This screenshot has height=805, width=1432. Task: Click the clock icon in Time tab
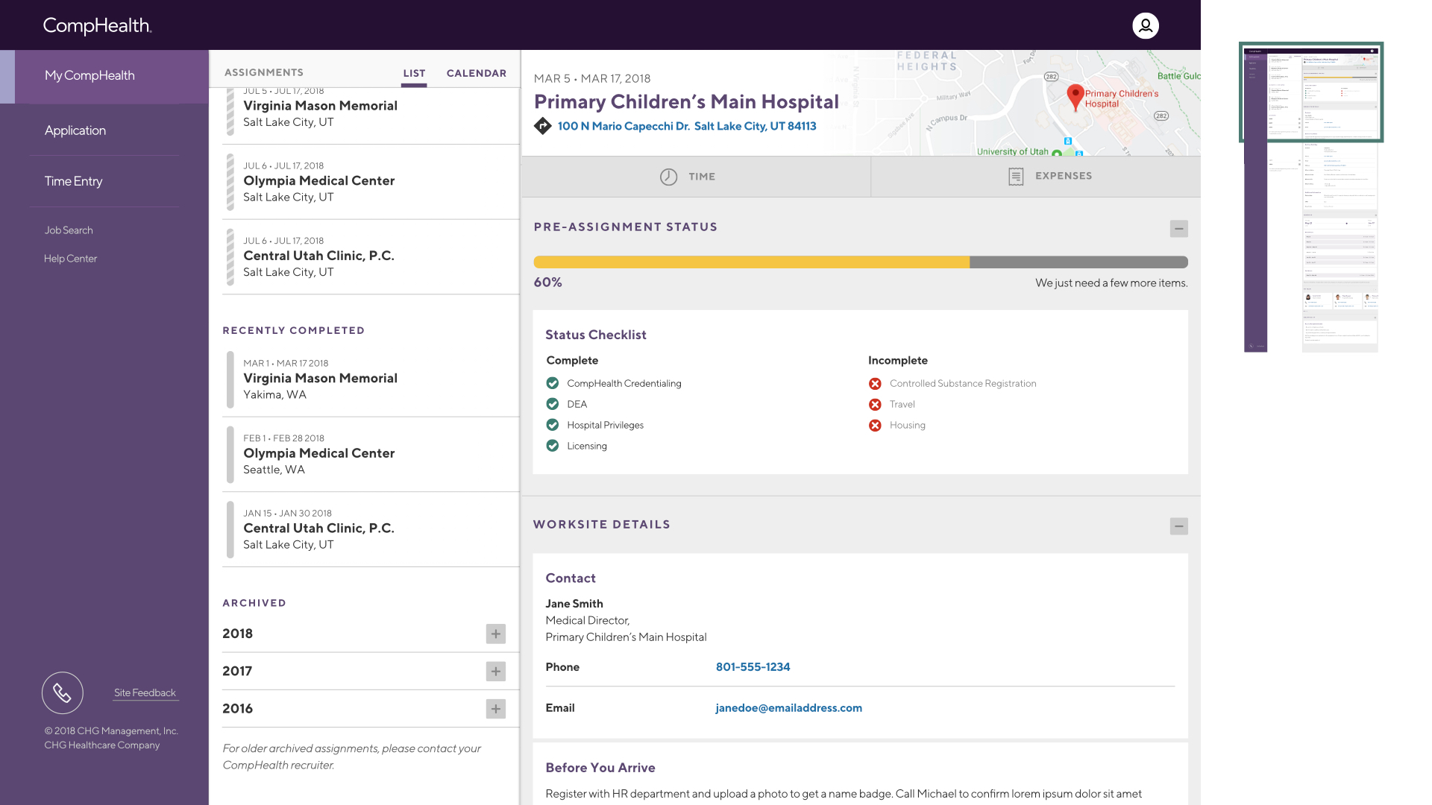[668, 177]
